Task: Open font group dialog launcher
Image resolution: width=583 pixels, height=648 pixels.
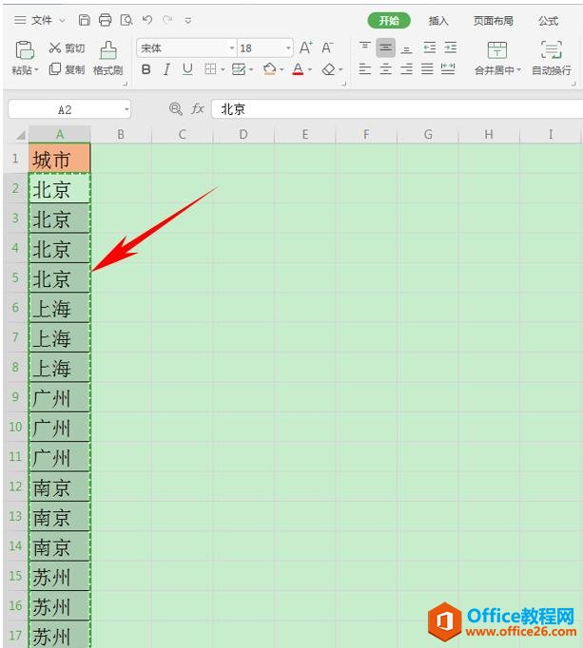Action: pos(343,85)
